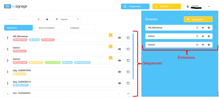This screenshot has height=98, width=219.
Task: Click hand grab icon on Demo1 sequence
Action: click(128, 49)
